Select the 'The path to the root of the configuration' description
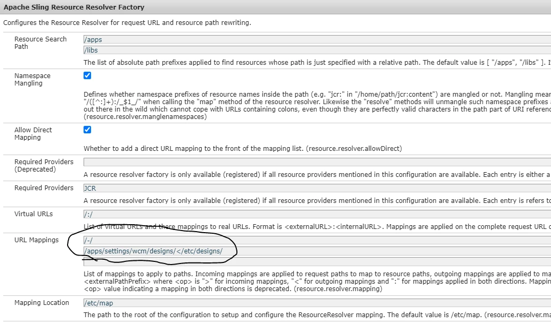Image resolution: width=551 pixels, height=323 pixels. [x=317, y=314]
